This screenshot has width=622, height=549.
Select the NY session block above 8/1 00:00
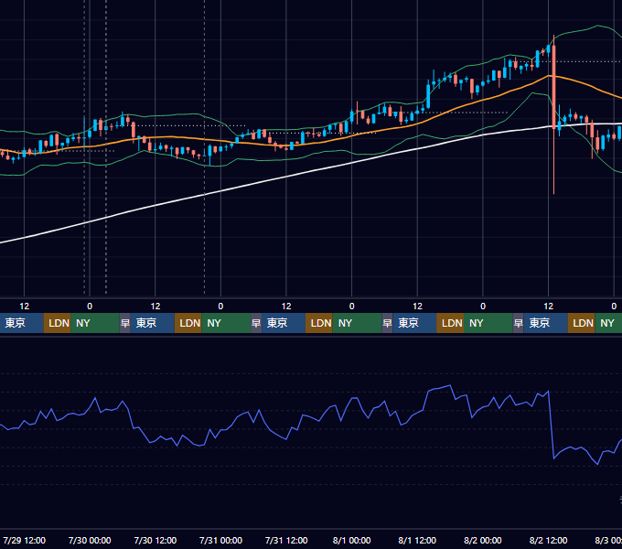(357, 323)
